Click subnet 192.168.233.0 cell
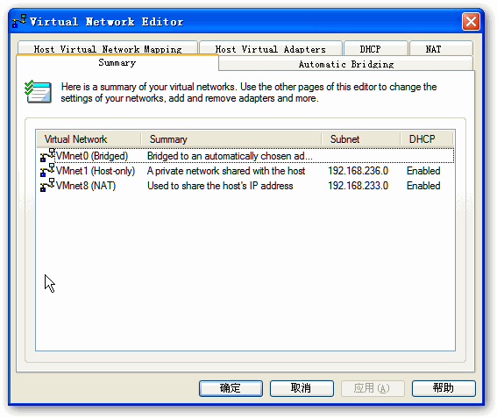 359,186
